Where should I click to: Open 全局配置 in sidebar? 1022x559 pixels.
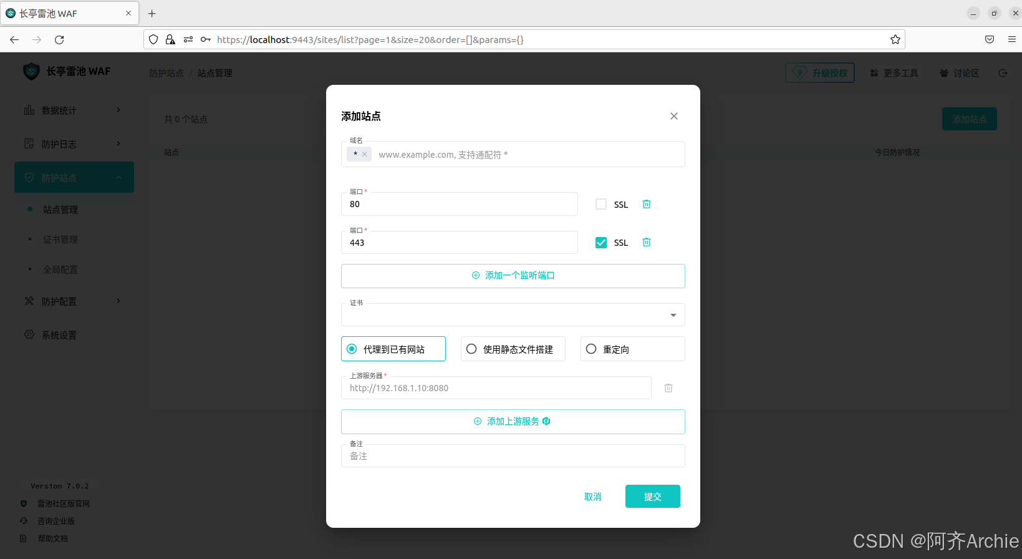(60, 270)
